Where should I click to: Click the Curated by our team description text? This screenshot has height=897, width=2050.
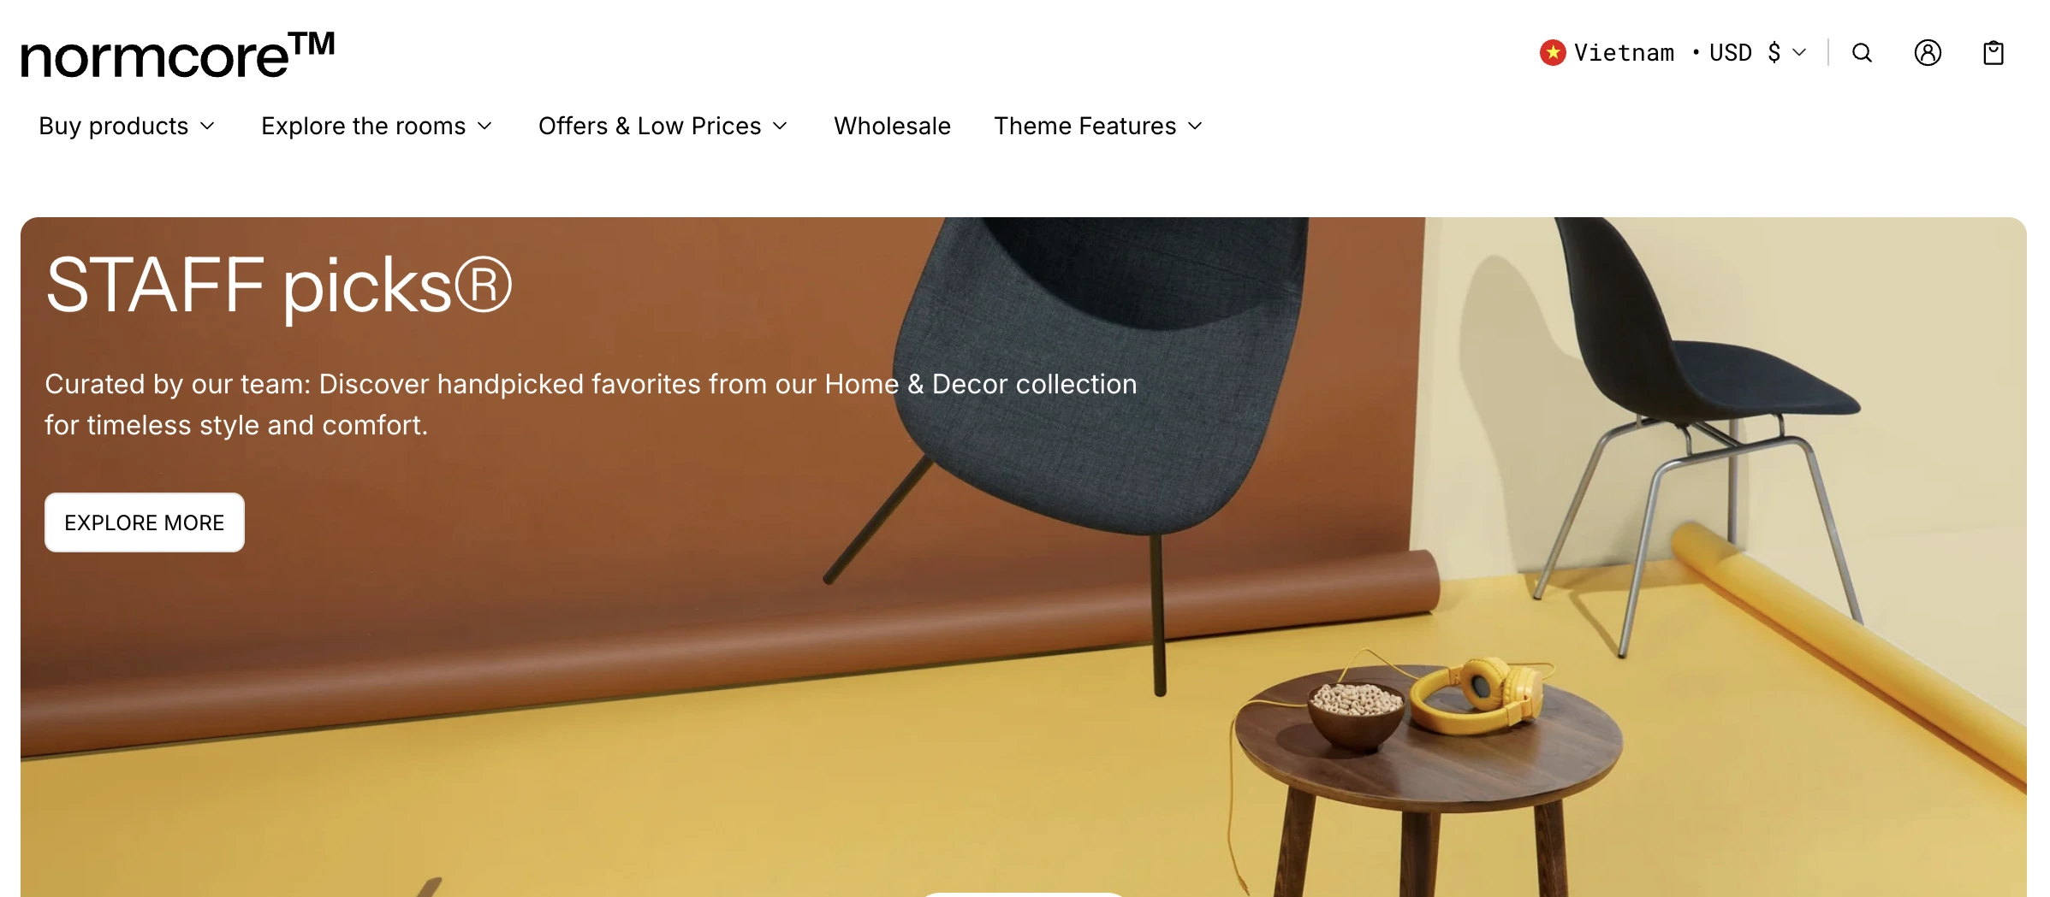pos(591,404)
